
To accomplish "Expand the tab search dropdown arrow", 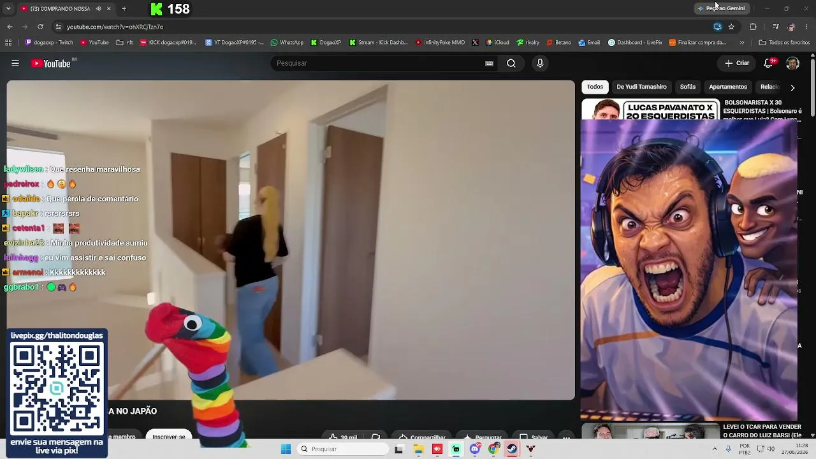I will (x=10, y=9).
